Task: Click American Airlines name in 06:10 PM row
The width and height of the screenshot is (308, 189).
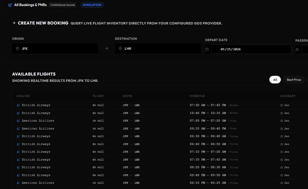Action: click(x=38, y=183)
